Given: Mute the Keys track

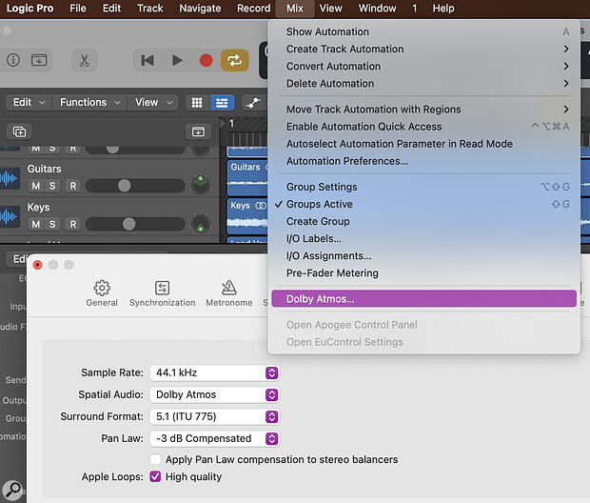Looking at the screenshot, I should pyautogui.click(x=36, y=224).
